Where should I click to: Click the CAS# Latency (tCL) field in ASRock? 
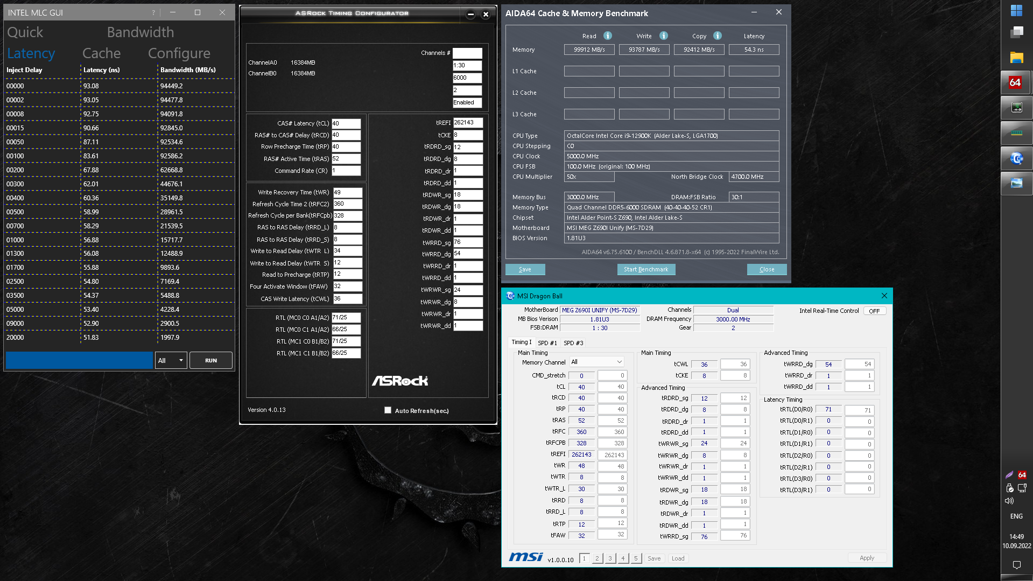click(346, 123)
